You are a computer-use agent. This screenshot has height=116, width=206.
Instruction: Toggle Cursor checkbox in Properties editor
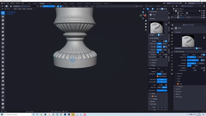(x=178, y=84)
